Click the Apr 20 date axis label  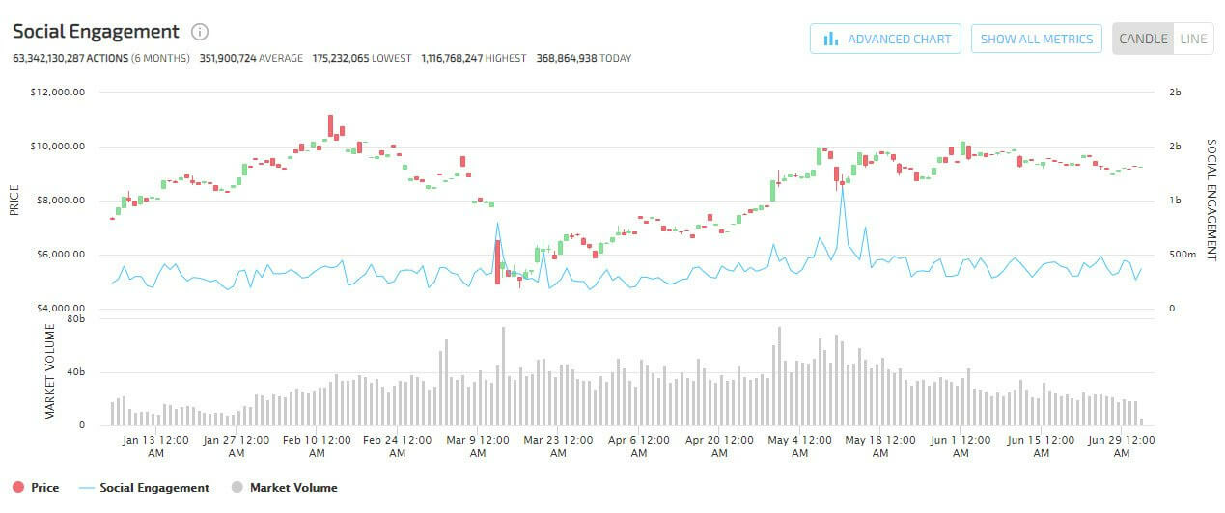pos(719,445)
